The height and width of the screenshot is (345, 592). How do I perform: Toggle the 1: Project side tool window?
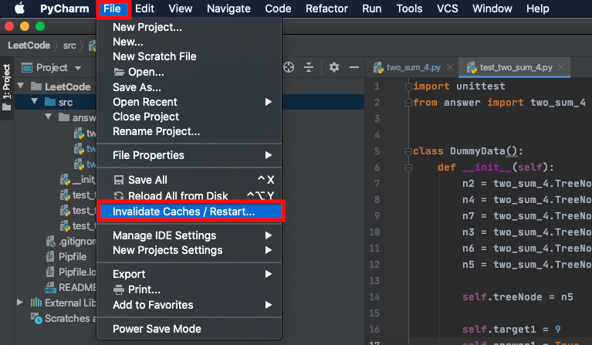pos(6,87)
